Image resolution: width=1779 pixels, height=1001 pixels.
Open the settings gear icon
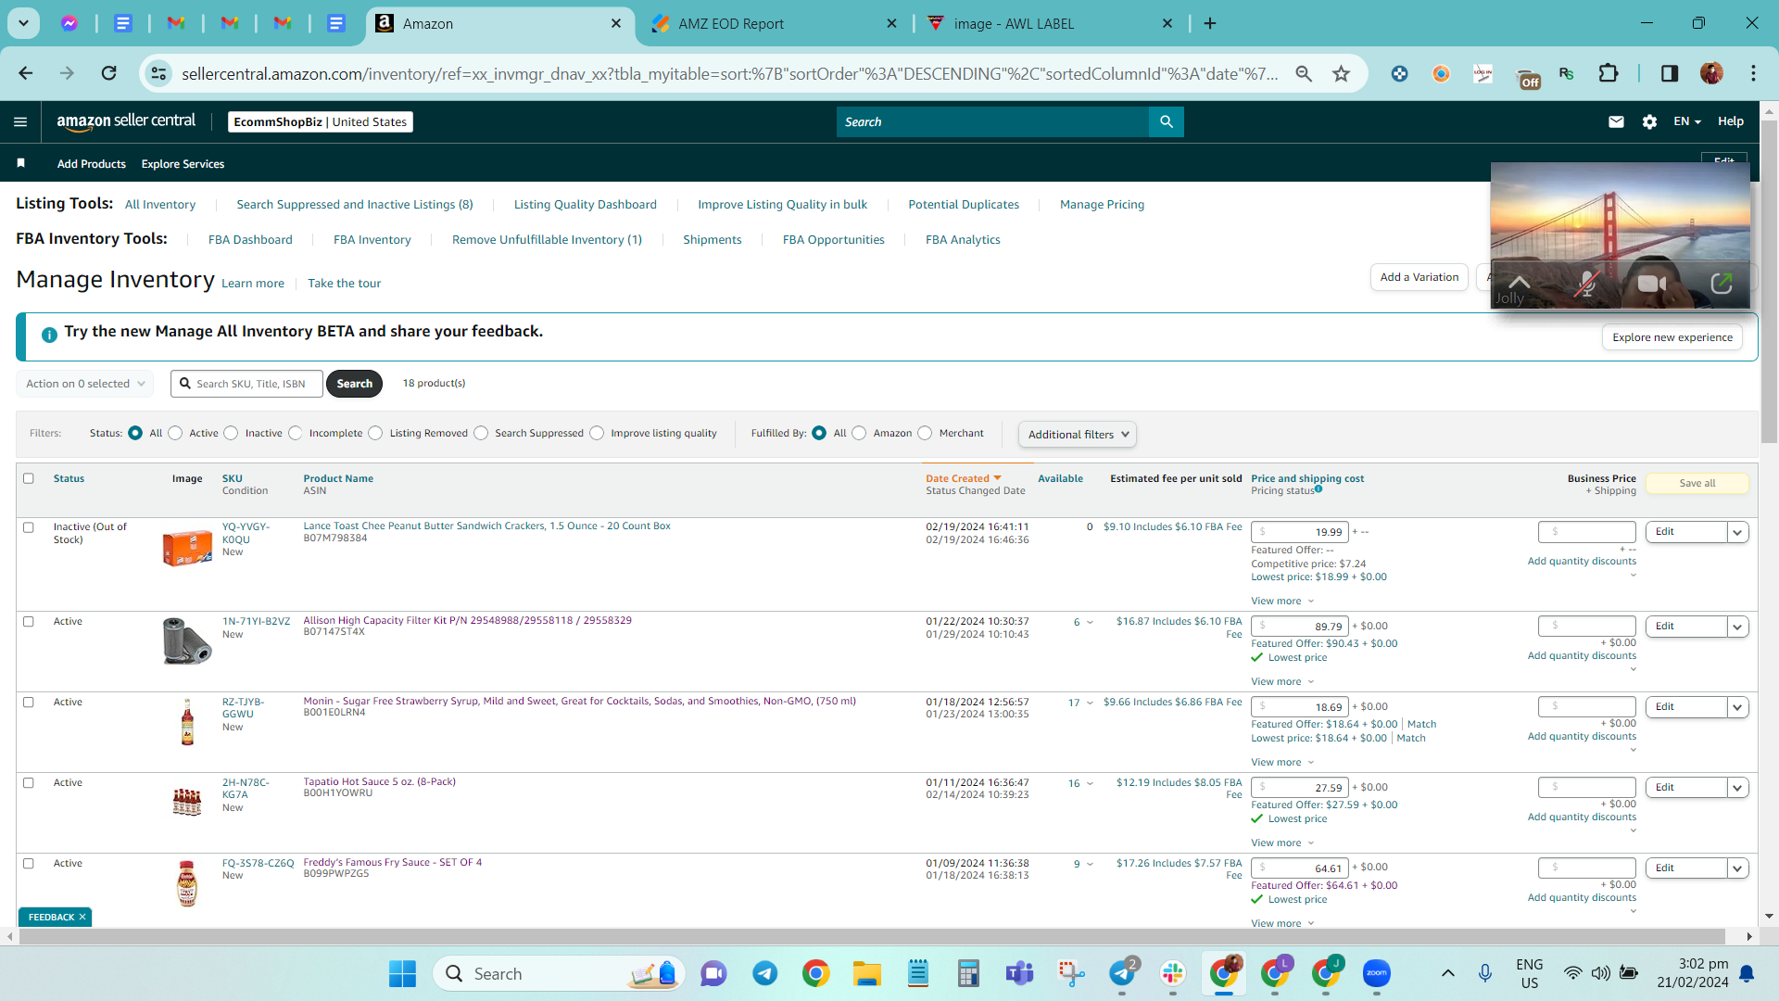pos(1649,121)
